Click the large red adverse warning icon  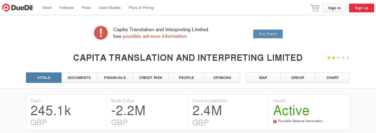click(101, 33)
